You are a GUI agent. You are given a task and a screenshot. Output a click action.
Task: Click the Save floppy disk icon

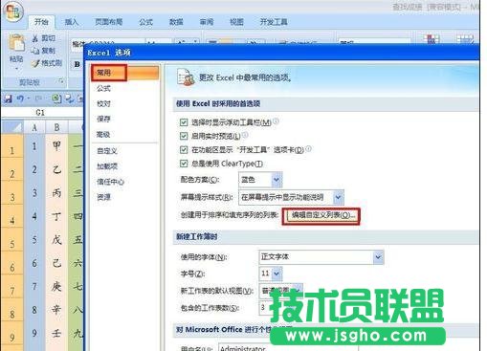[8, 99]
